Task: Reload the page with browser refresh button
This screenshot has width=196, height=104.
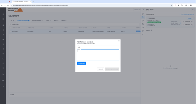Action: click(x=8, y=5)
